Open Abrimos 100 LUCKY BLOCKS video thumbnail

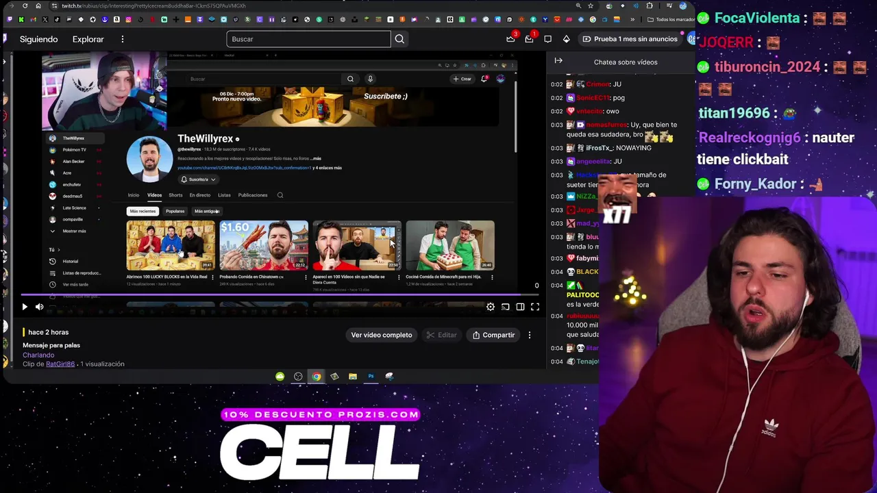point(171,245)
